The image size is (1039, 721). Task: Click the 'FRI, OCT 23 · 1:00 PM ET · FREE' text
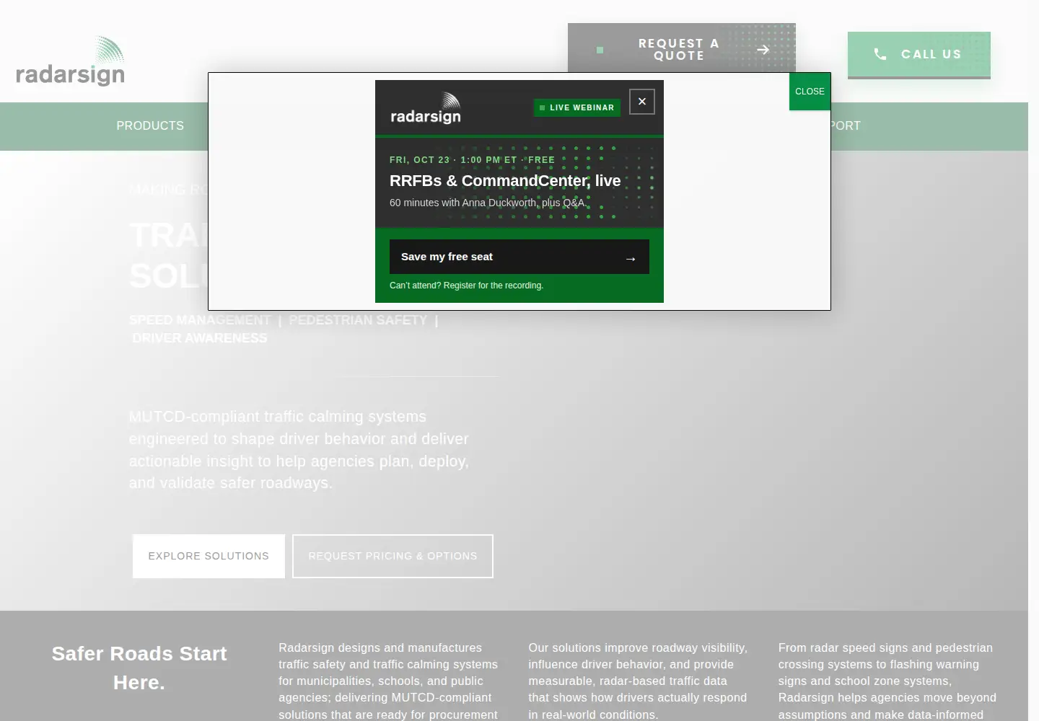pyautogui.click(x=472, y=159)
